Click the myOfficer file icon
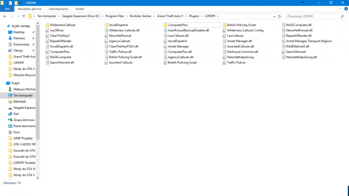 click(47, 30)
